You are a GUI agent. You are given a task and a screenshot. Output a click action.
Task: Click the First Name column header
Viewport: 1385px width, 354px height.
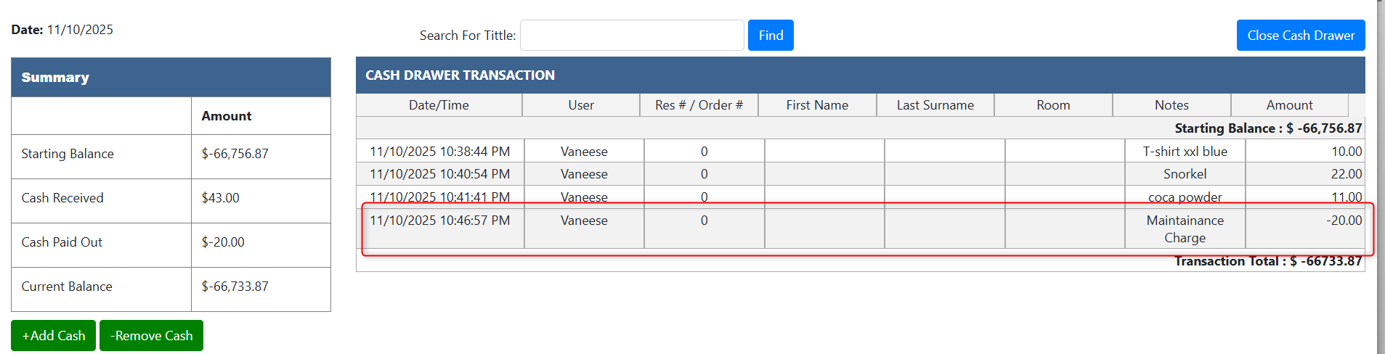click(x=817, y=105)
